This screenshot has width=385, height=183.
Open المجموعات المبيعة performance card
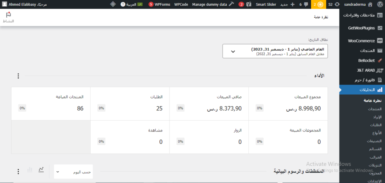(x=288, y=137)
